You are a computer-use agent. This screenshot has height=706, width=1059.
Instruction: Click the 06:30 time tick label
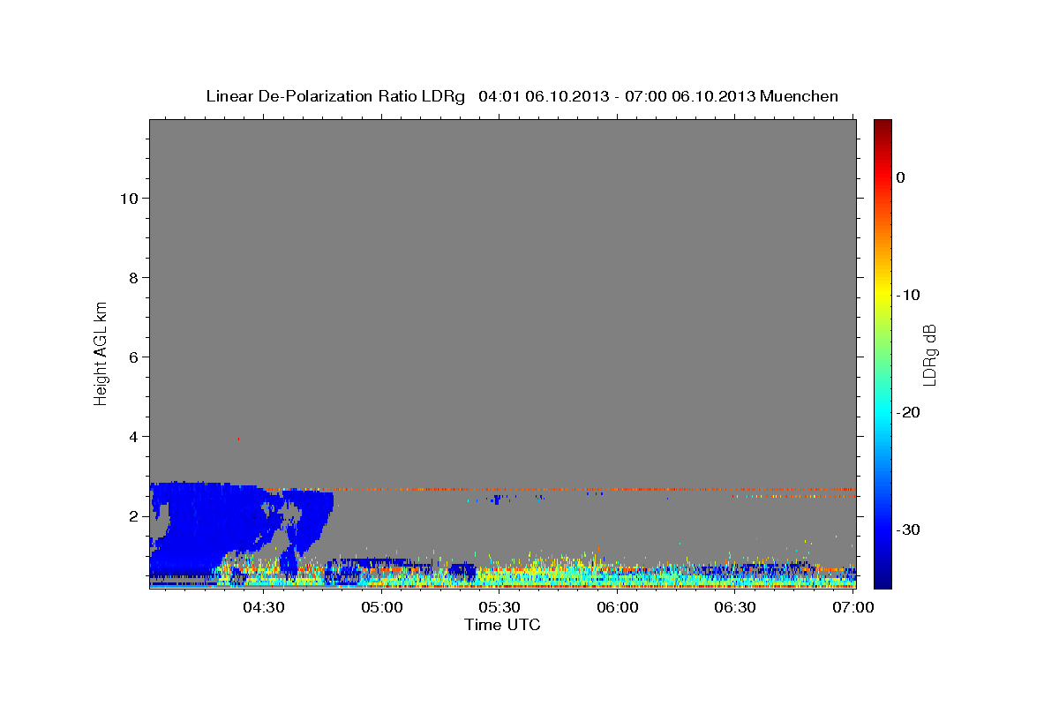click(x=735, y=607)
